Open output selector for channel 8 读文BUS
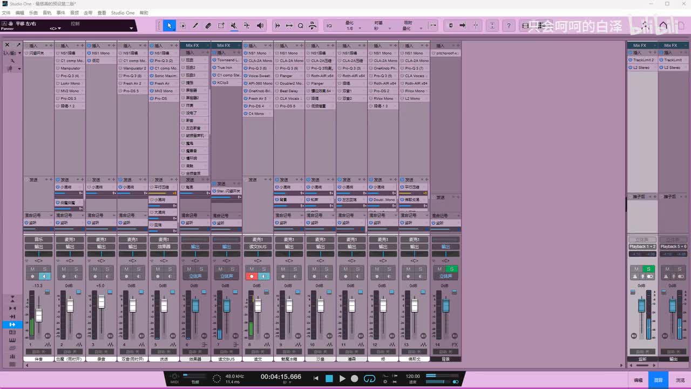This screenshot has width=691, height=389. pyautogui.click(x=258, y=247)
